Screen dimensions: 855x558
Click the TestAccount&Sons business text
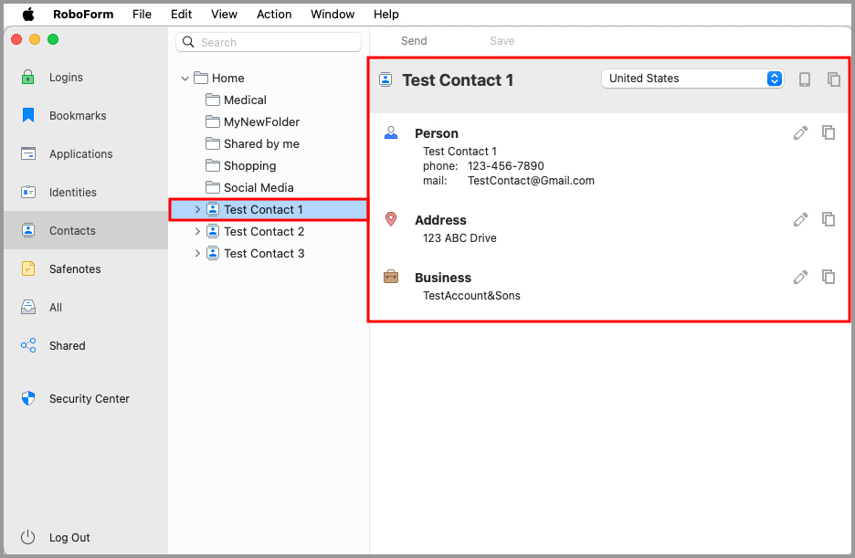coord(471,295)
